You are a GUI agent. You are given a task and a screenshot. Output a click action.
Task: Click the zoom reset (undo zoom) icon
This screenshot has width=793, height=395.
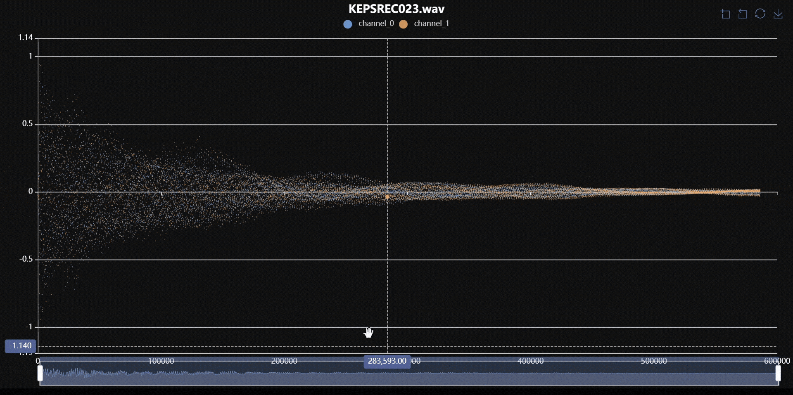[x=743, y=14]
